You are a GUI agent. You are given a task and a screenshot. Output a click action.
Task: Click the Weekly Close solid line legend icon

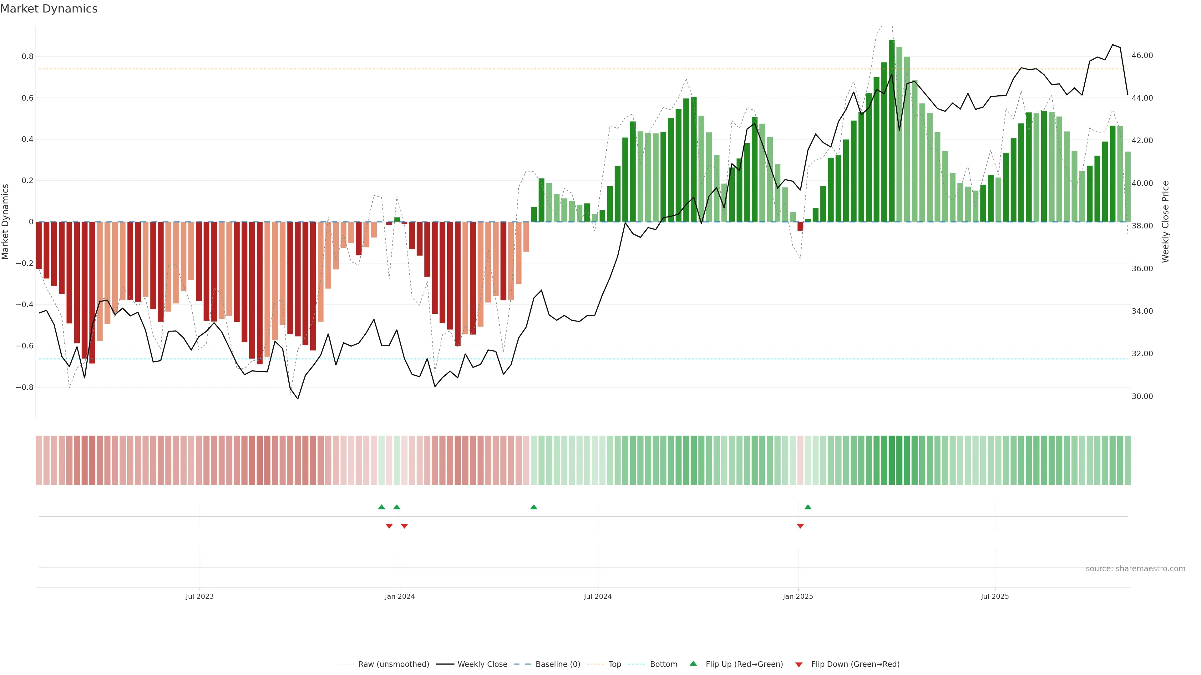coord(445,664)
